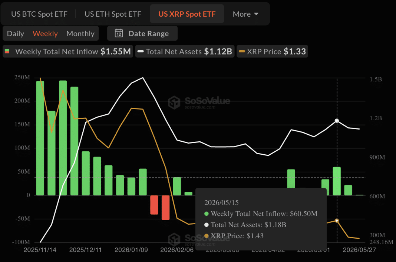The width and height of the screenshot is (396, 262).
Task: Click the tooltip date 2026/05/15
Action: [221, 202]
